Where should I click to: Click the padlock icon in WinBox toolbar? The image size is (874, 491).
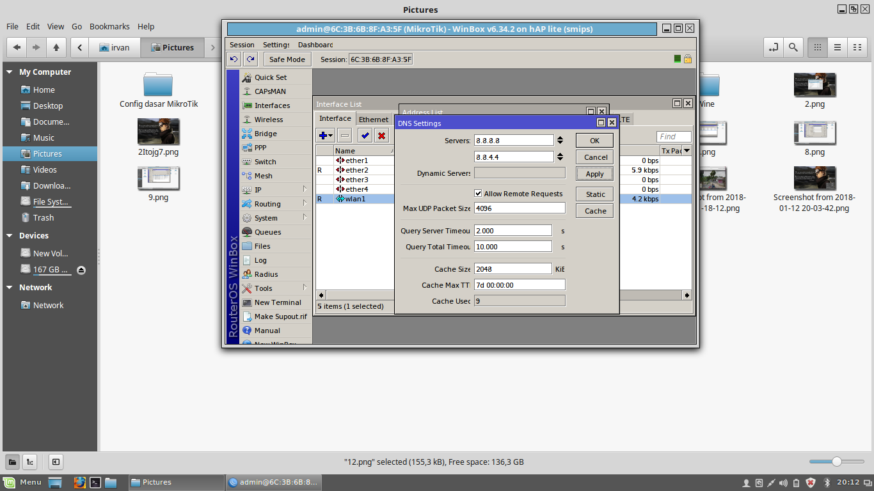click(688, 59)
